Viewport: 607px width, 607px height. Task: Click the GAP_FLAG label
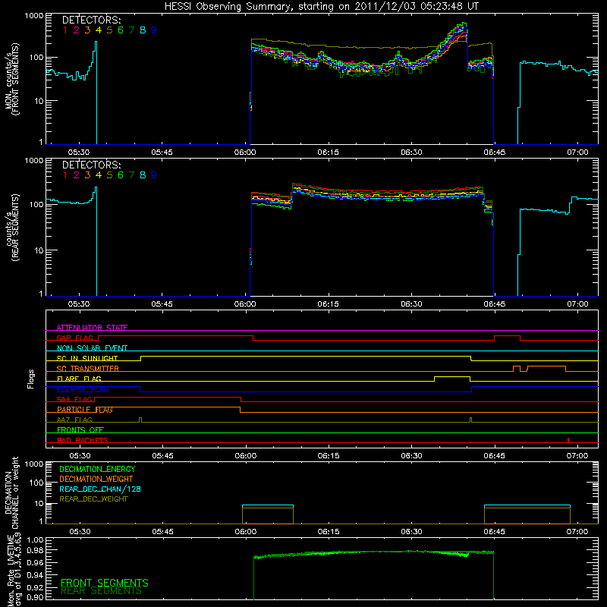tap(75, 338)
